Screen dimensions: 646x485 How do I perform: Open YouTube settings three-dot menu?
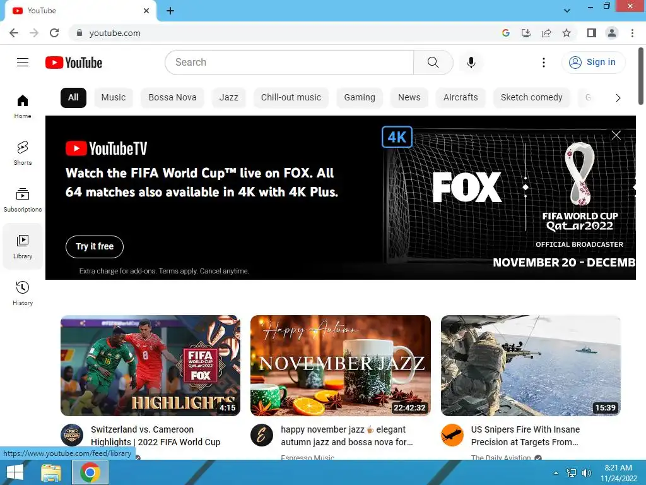(543, 63)
